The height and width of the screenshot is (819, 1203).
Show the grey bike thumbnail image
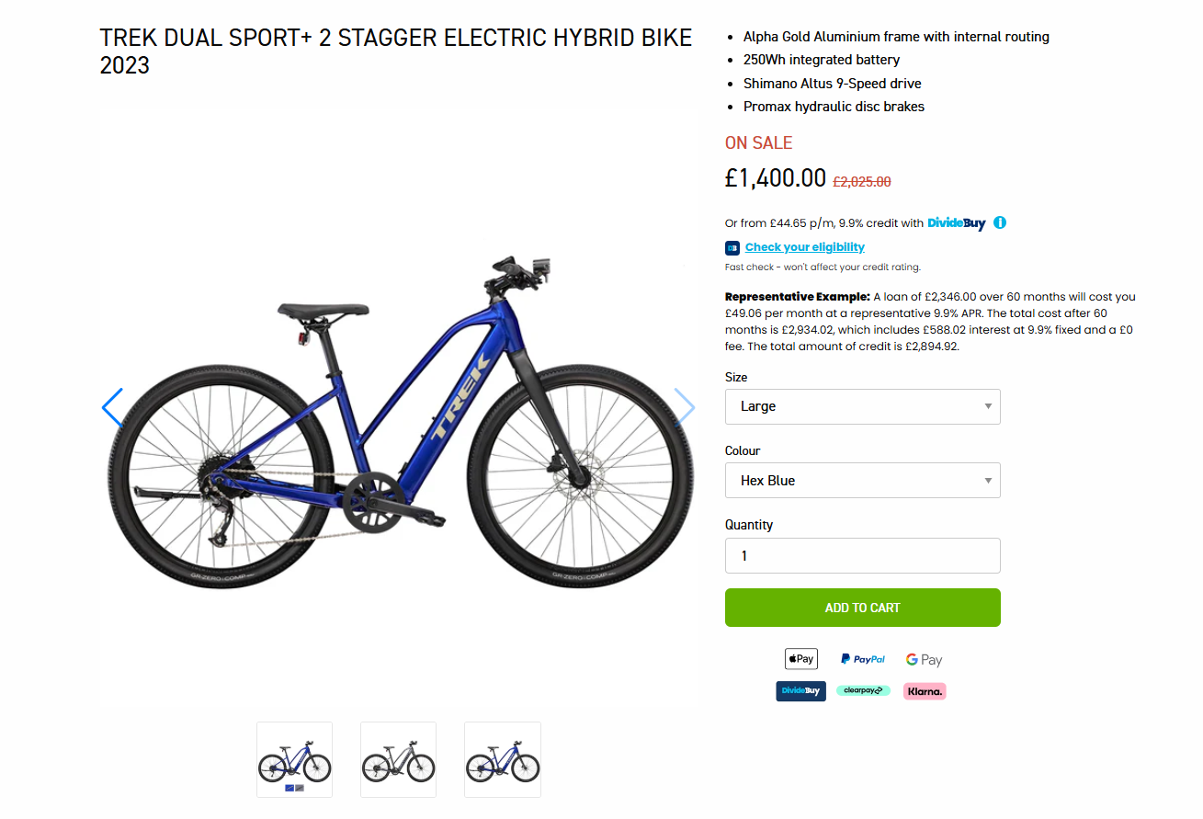pyautogui.click(x=398, y=759)
